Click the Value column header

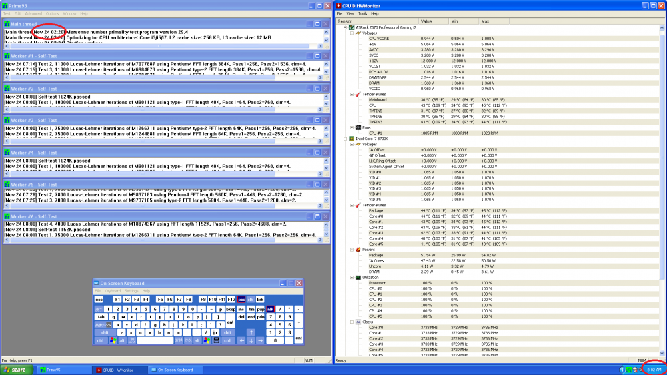coord(433,21)
